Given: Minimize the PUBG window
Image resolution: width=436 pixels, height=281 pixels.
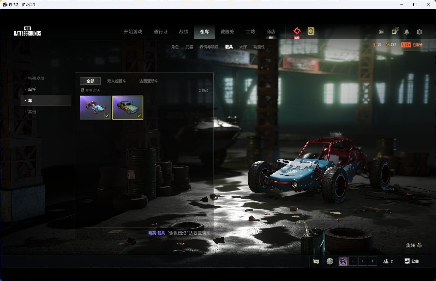Looking at the screenshot, I should 401,5.
